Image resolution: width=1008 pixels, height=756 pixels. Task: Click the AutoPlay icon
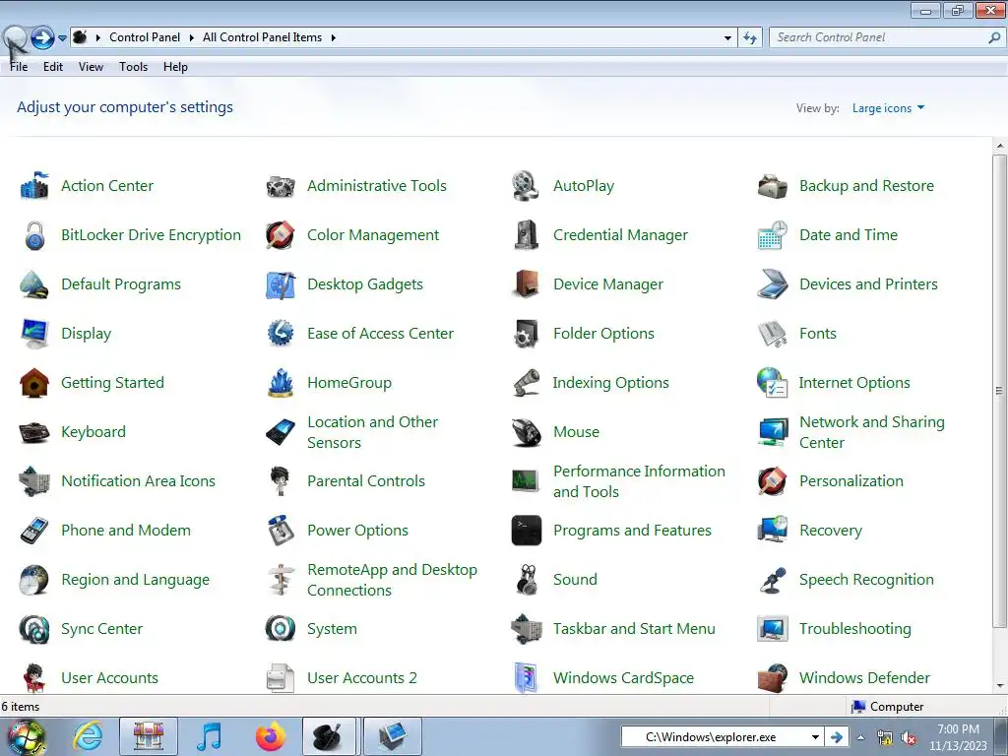[x=526, y=186]
